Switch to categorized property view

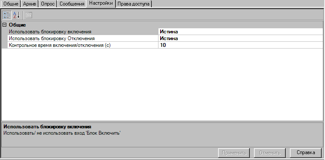coord(7,15)
